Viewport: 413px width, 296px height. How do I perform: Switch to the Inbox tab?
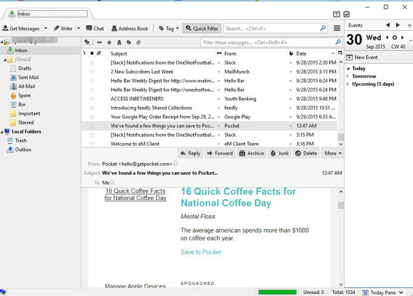click(x=45, y=13)
